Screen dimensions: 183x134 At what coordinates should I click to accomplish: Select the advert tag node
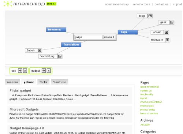point(157,32)
